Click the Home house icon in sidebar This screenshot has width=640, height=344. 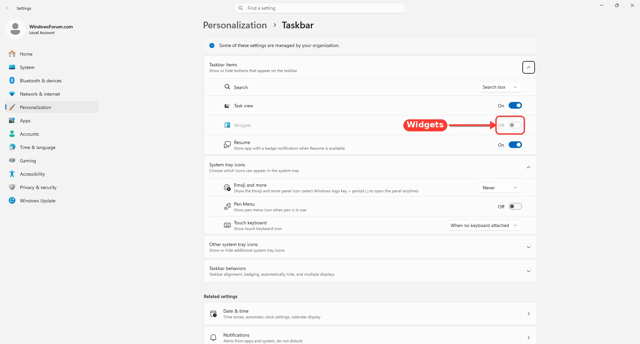12,54
